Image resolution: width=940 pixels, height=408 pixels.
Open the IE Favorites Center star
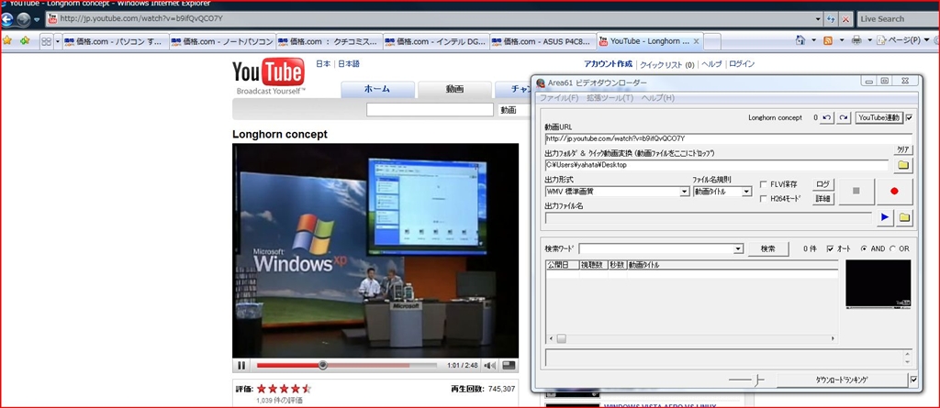pyautogui.click(x=7, y=40)
